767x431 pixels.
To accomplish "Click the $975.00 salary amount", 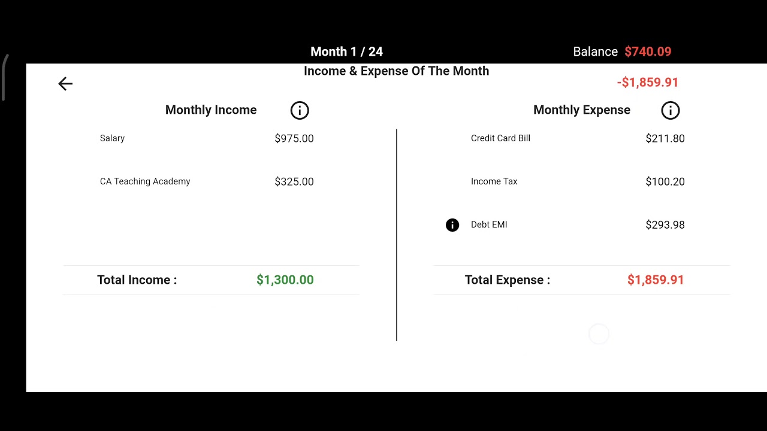I will [294, 138].
